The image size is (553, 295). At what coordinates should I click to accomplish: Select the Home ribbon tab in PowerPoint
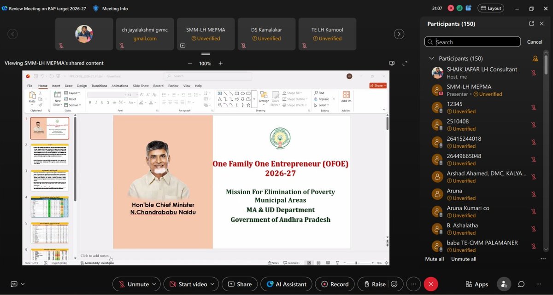click(42, 86)
